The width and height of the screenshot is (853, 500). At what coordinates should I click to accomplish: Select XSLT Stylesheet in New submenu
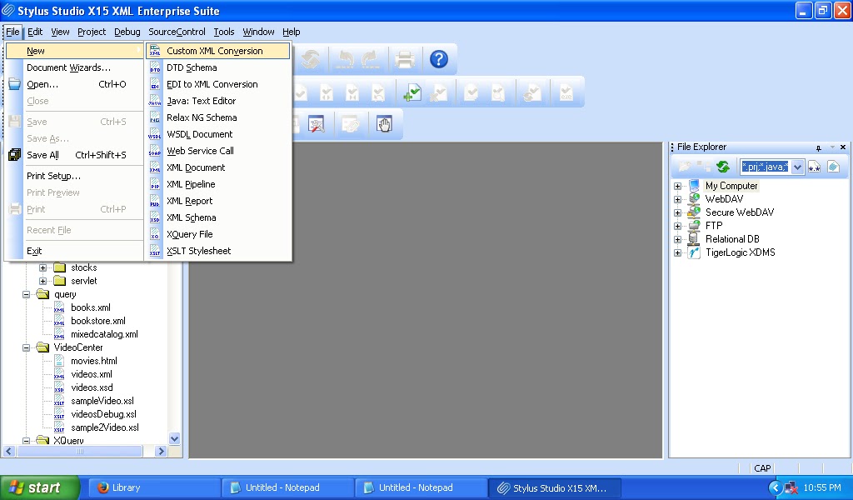[218, 251]
